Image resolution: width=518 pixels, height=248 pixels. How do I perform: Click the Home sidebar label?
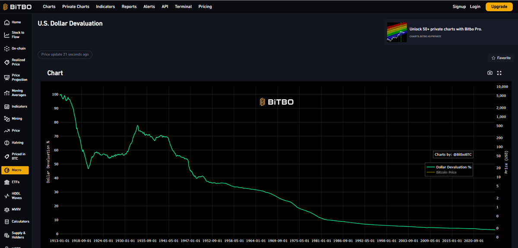click(x=16, y=22)
